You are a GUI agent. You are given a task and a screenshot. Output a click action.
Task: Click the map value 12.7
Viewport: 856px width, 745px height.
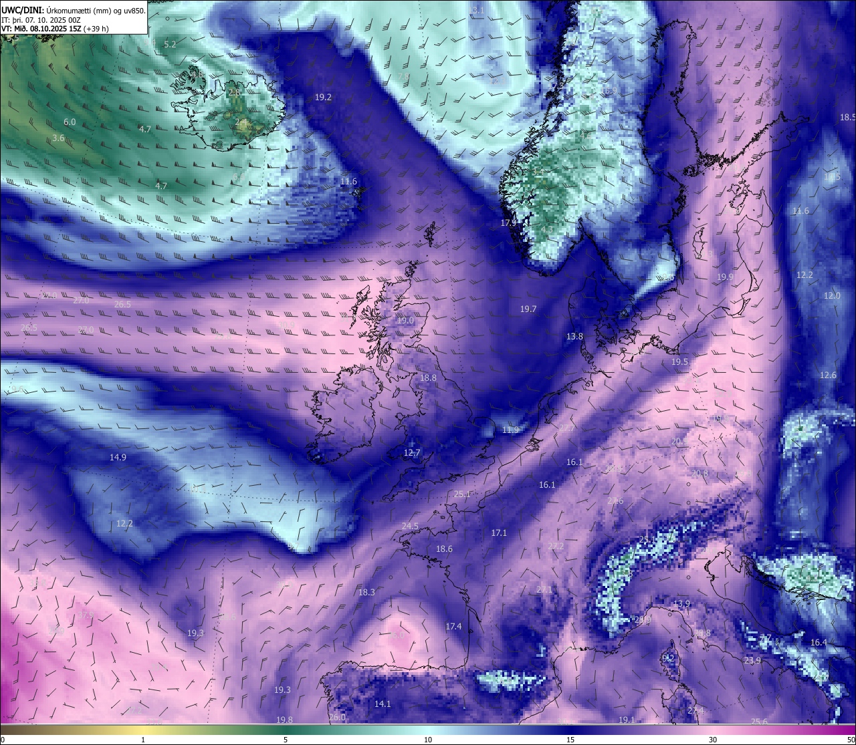coord(412,452)
